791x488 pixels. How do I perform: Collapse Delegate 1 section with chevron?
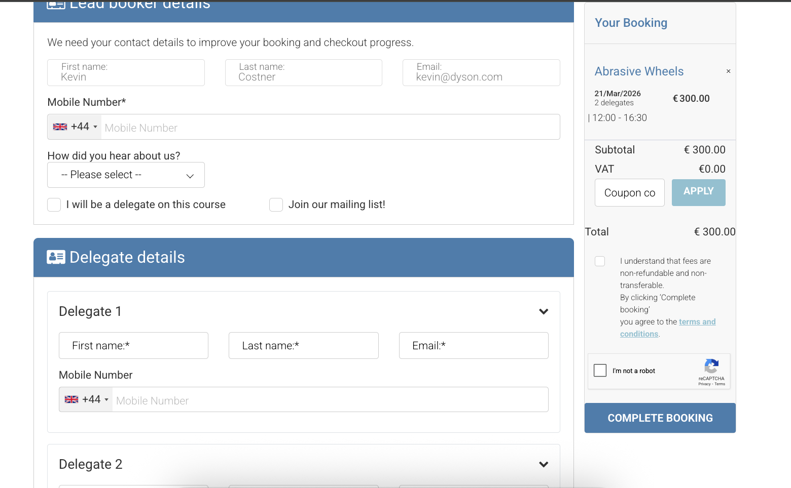[544, 311]
